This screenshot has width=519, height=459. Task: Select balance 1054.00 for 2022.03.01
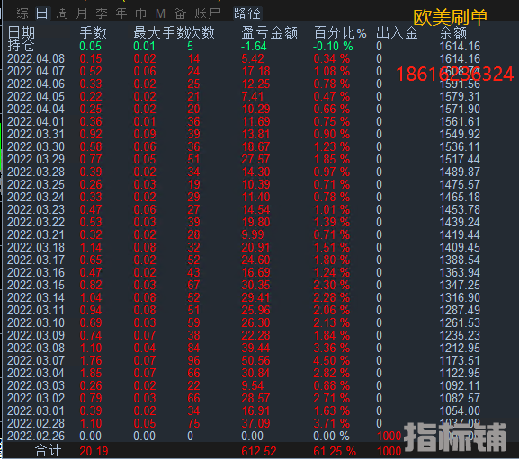[x=460, y=410]
